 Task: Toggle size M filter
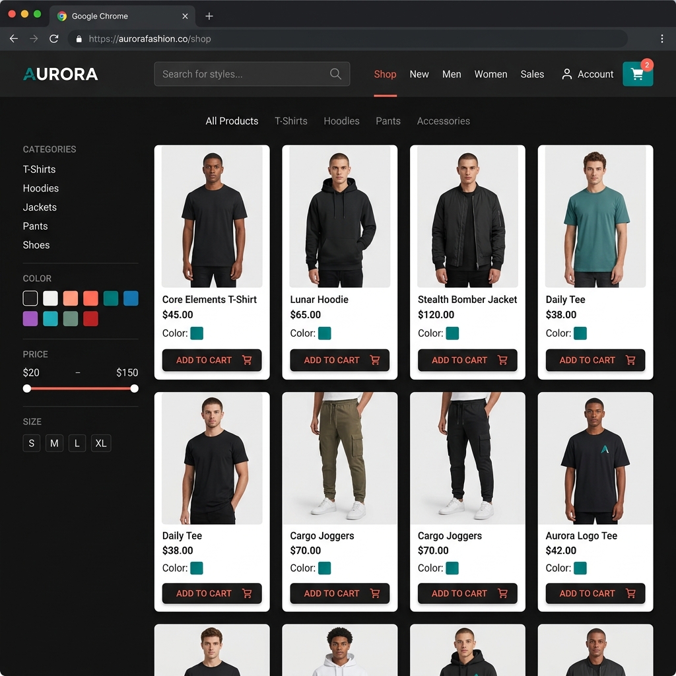point(54,443)
